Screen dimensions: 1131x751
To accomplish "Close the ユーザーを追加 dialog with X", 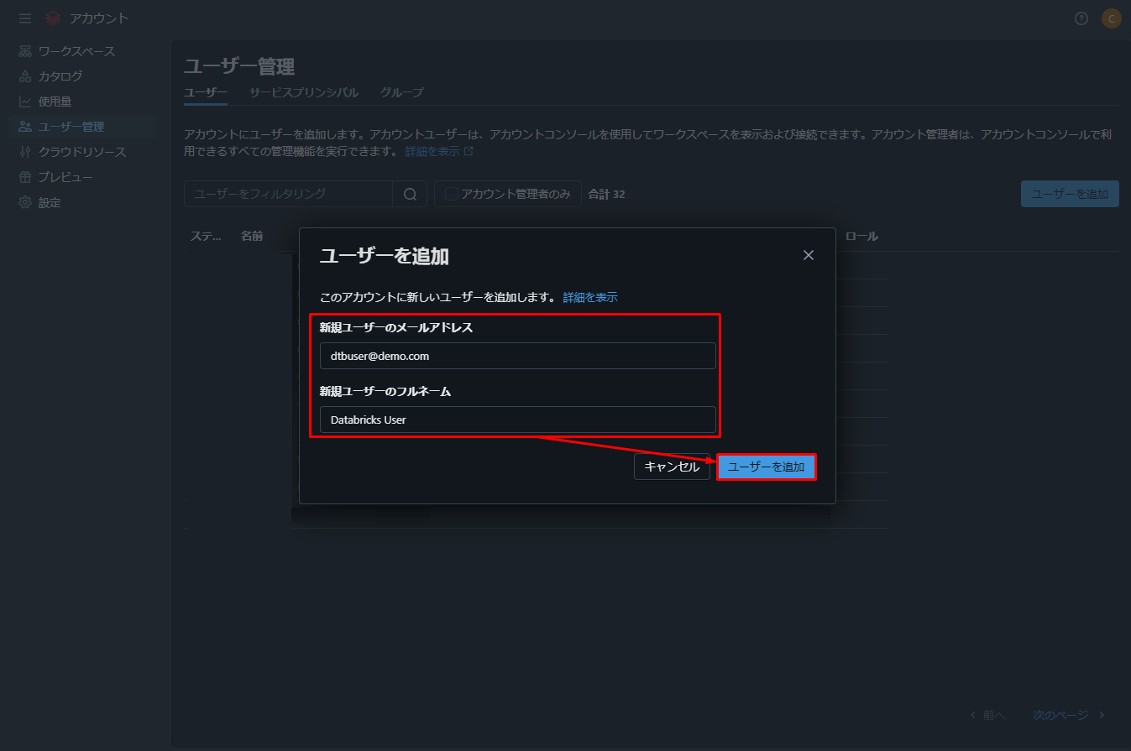I will pos(809,255).
